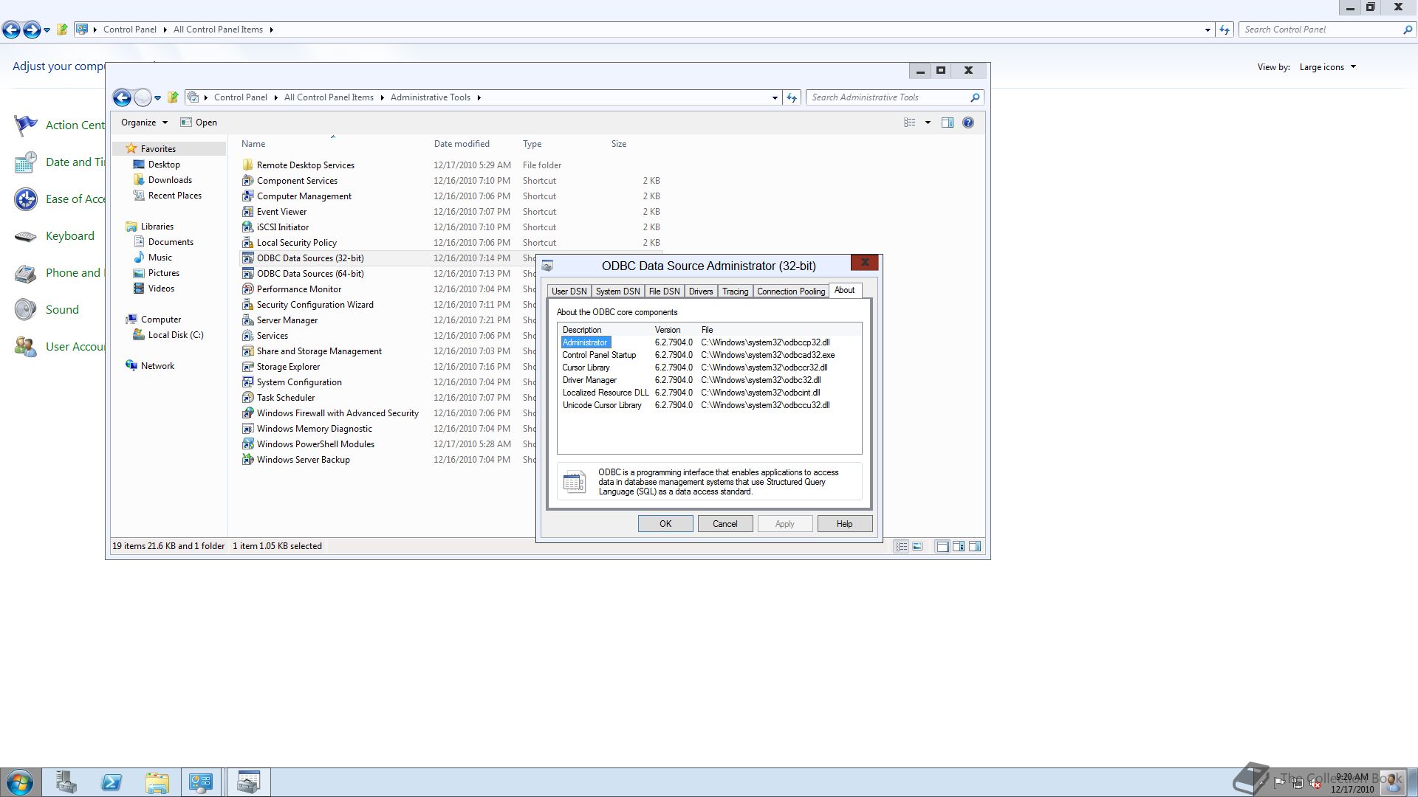This screenshot has width=1418, height=797.
Task: Click the Open toolbar button
Action: pyautogui.click(x=199, y=123)
